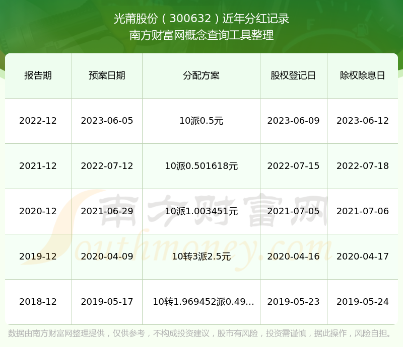Click the 2021-06-29 proposal date cell
This screenshot has width=403, height=347.
tap(107, 211)
